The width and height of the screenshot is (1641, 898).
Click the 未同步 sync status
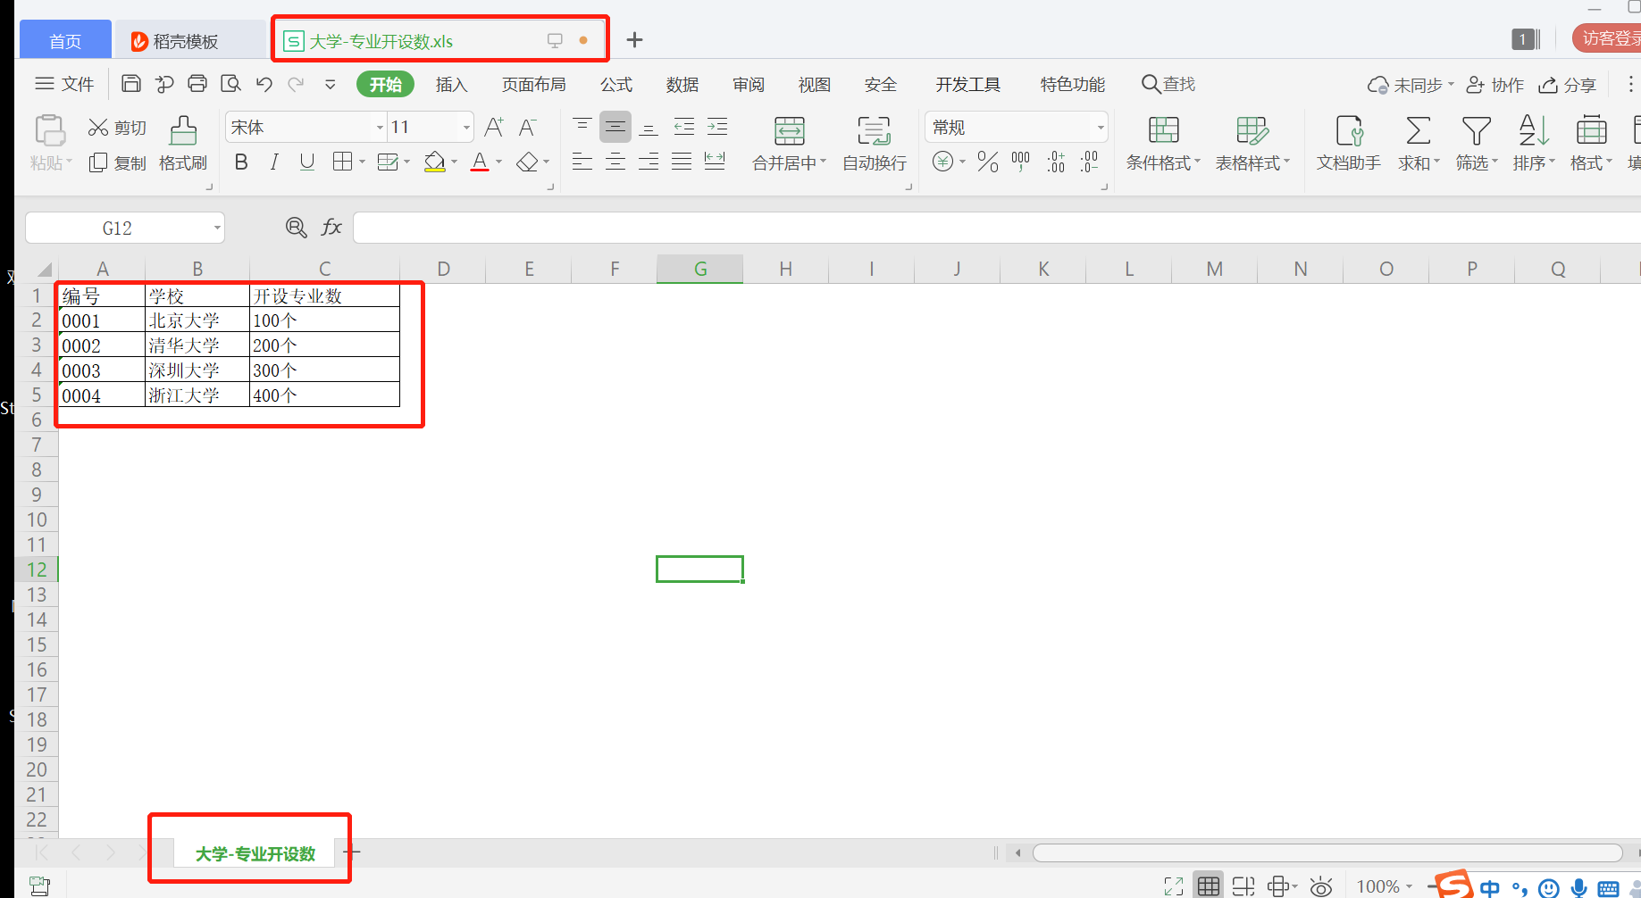[x=1411, y=85]
